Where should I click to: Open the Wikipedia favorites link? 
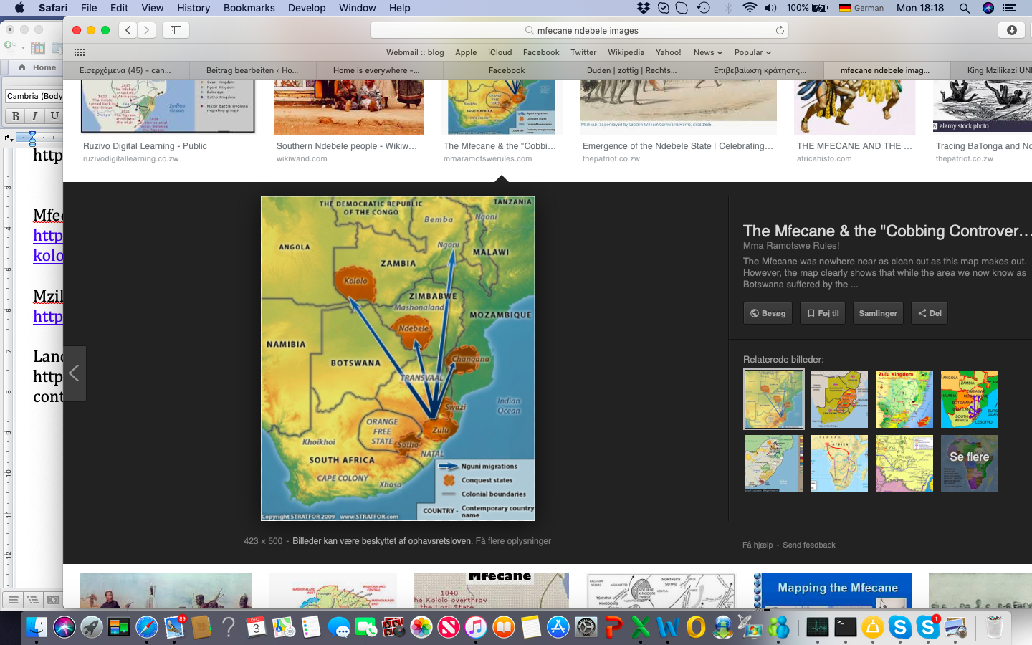pyautogui.click(x=626, y=52)
